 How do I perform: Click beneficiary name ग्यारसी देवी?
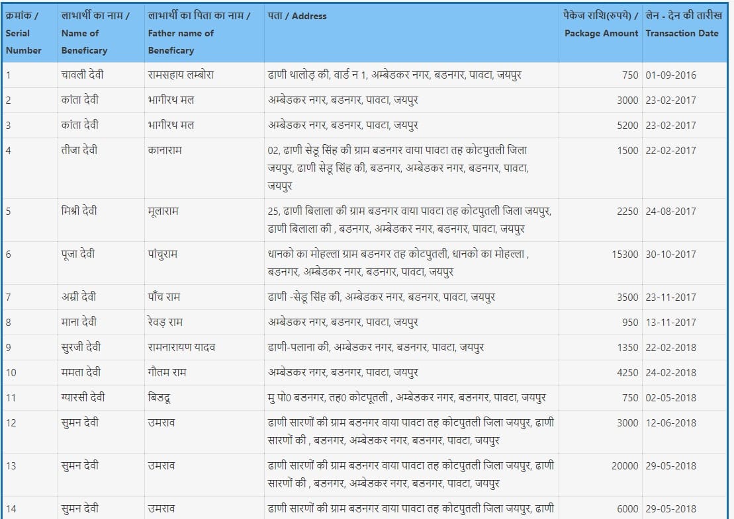point(82,398)
